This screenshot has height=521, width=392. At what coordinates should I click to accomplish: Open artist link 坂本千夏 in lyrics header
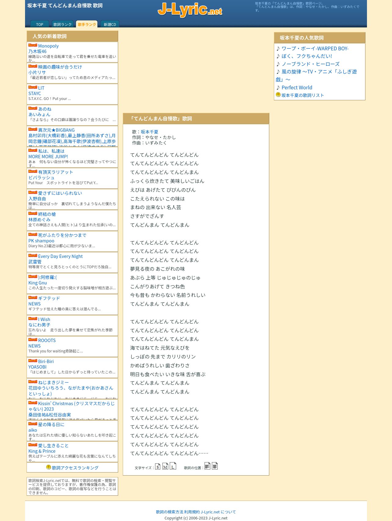tap(149, 132)
